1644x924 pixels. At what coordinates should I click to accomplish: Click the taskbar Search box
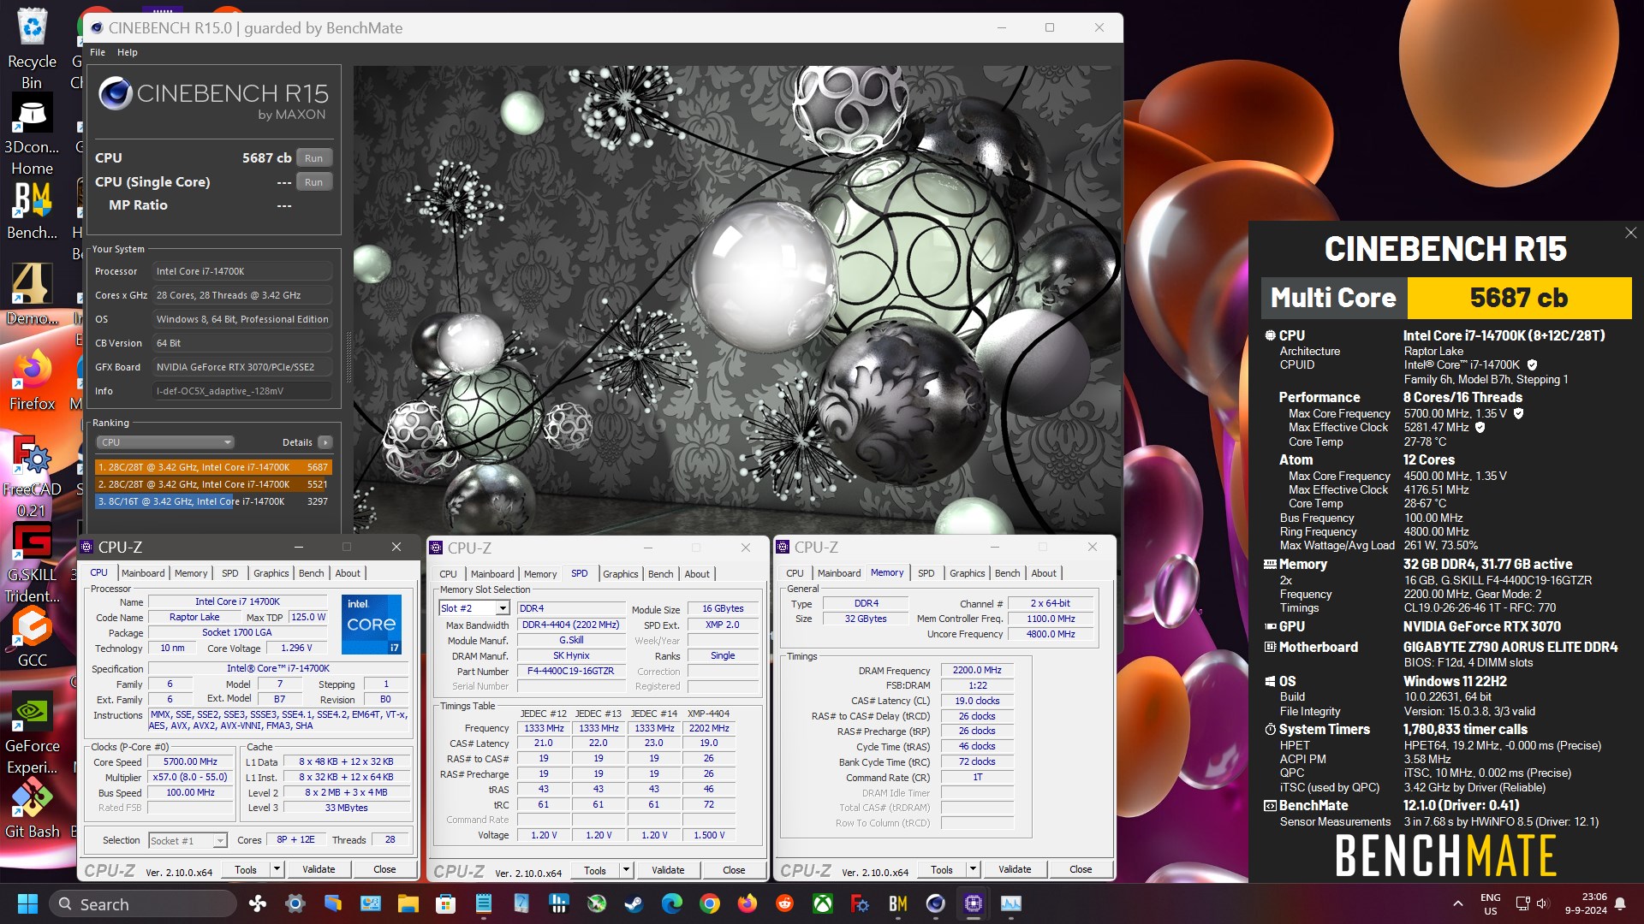(143, 904)
